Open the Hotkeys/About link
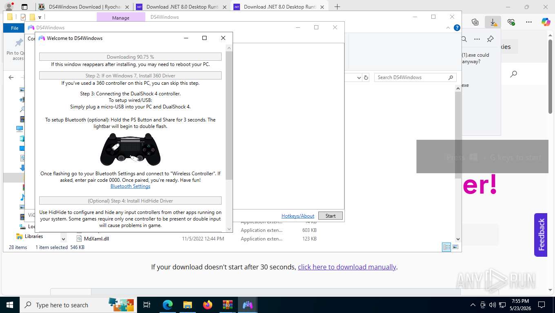This screenshot has width=555, height=313. [298, 216]
